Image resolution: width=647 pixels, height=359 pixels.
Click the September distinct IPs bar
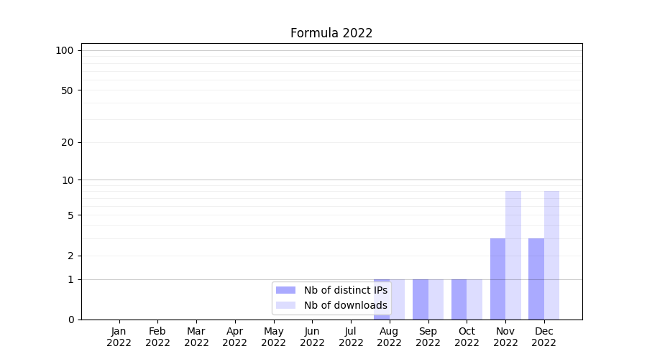(421, 299)
